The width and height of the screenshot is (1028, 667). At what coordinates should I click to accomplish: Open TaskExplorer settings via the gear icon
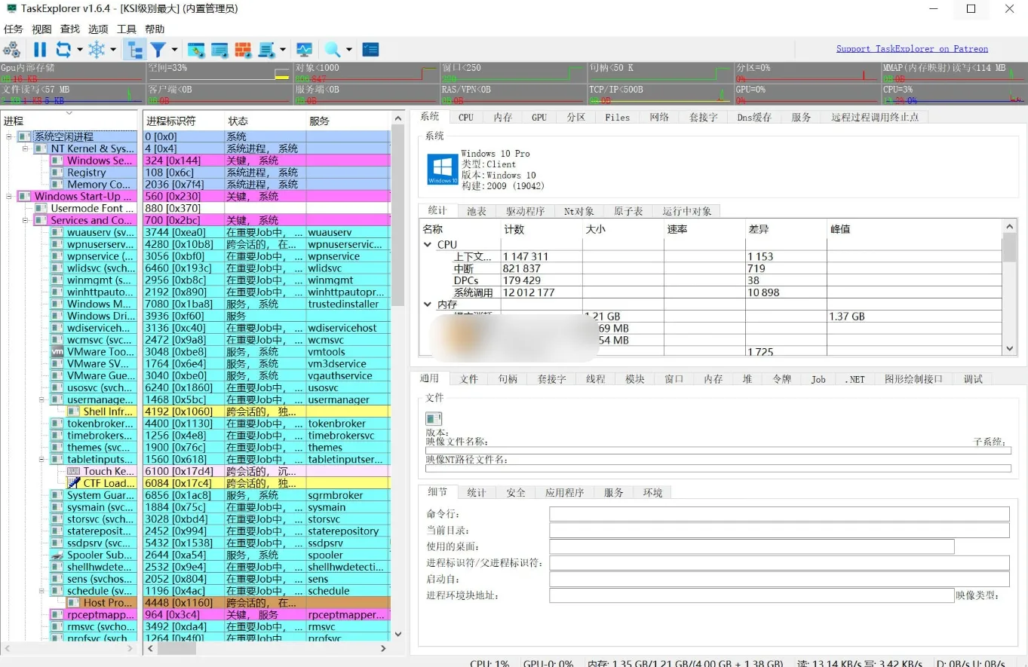pos(12,48)
